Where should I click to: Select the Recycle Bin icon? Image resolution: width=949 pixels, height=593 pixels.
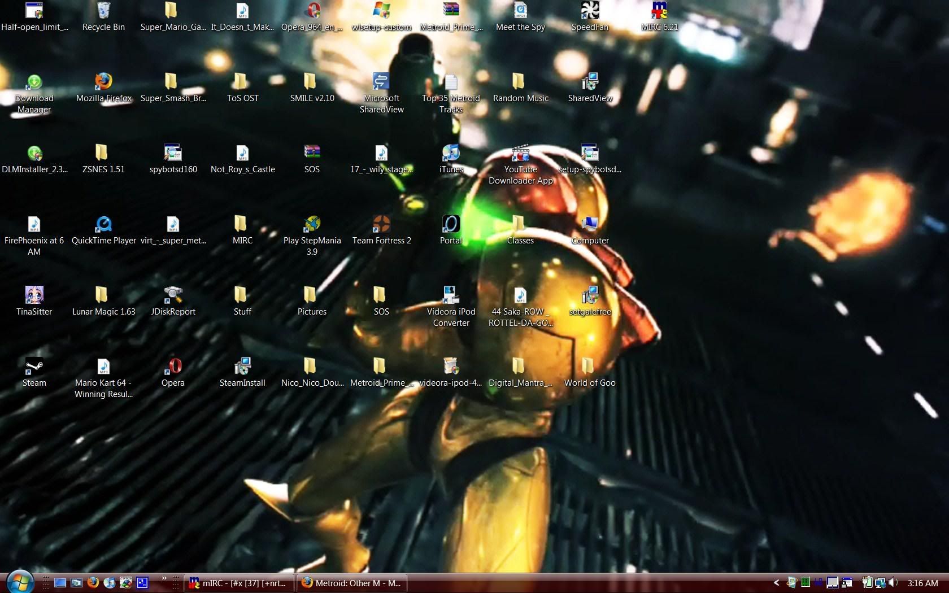(103, 11)
